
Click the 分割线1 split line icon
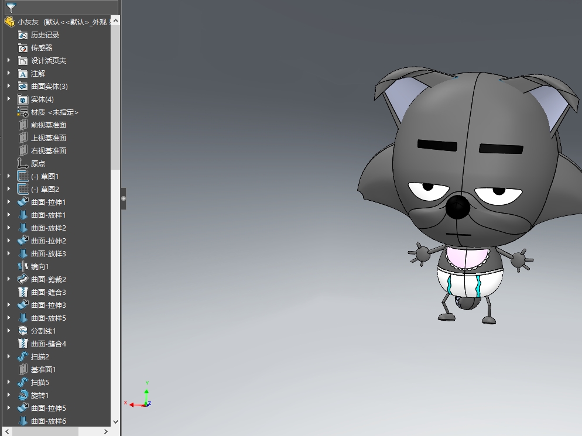[x=23, y=331]
